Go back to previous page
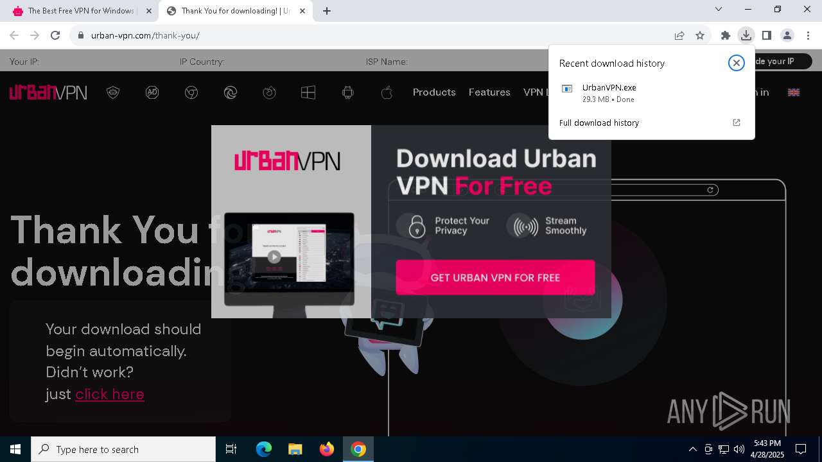 (x=14, y=35)
